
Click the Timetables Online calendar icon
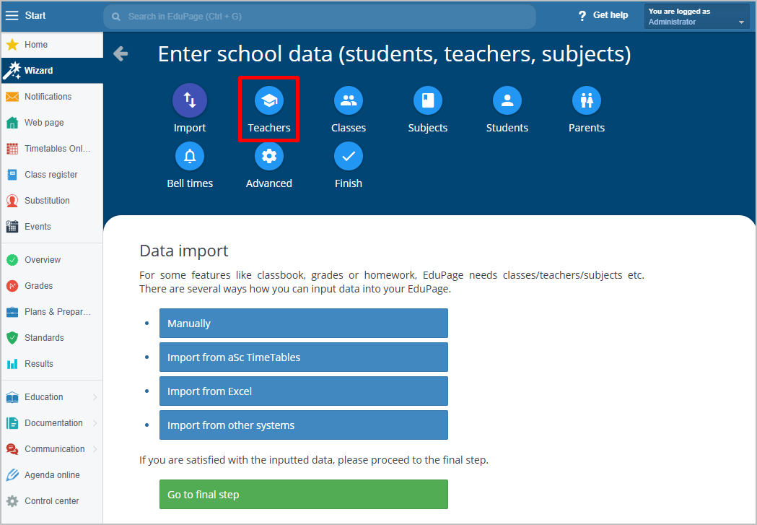click(12, 149)
